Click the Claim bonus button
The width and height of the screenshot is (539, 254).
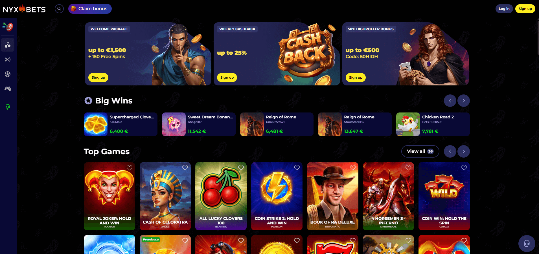[x=90, y=9]
